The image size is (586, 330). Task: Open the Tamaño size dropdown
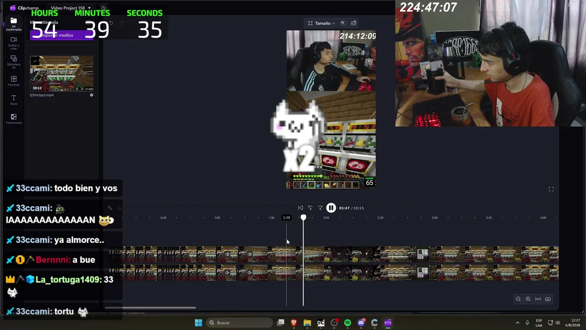click(321, 23)
